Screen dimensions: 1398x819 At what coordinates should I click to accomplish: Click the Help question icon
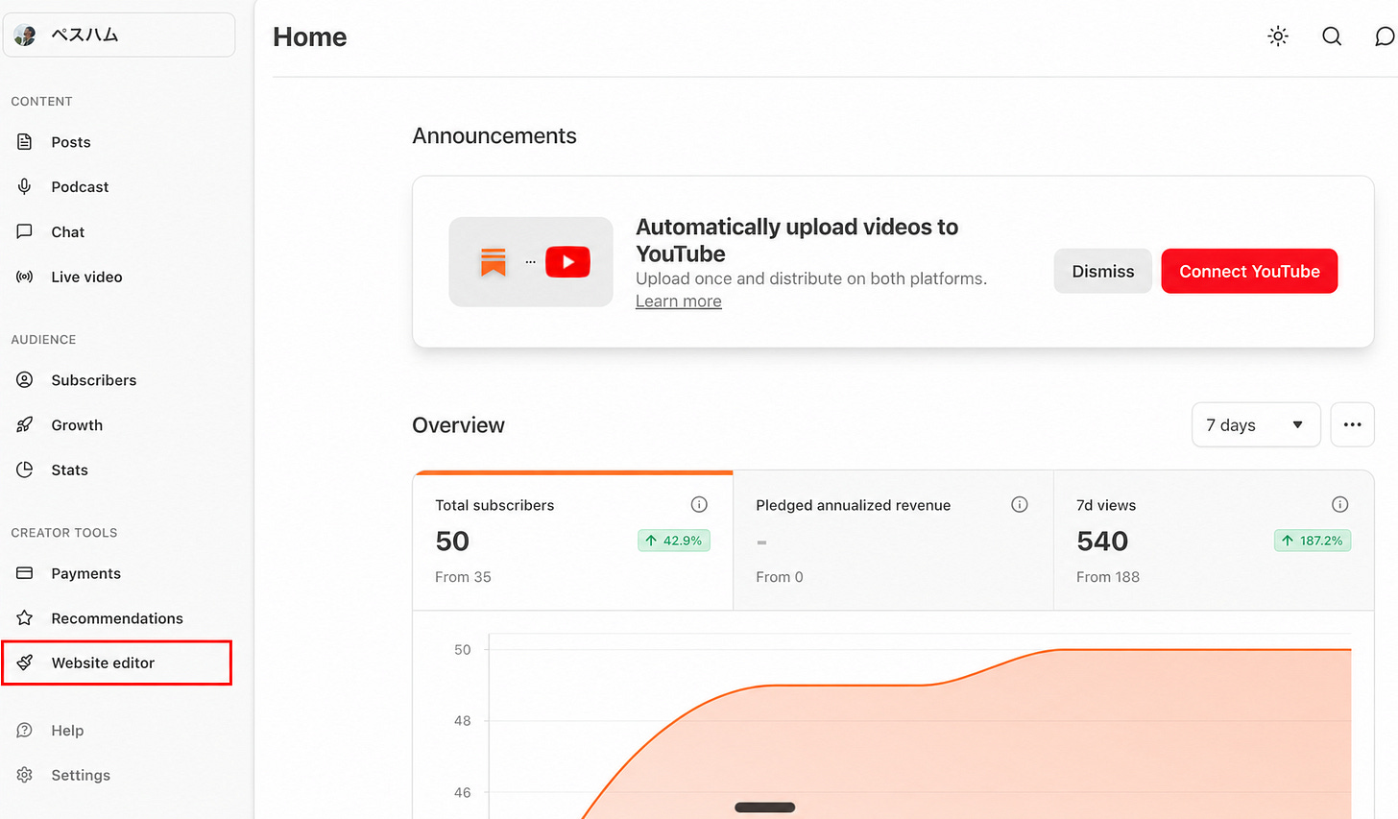pyautogui.click(x=25, y=731)
